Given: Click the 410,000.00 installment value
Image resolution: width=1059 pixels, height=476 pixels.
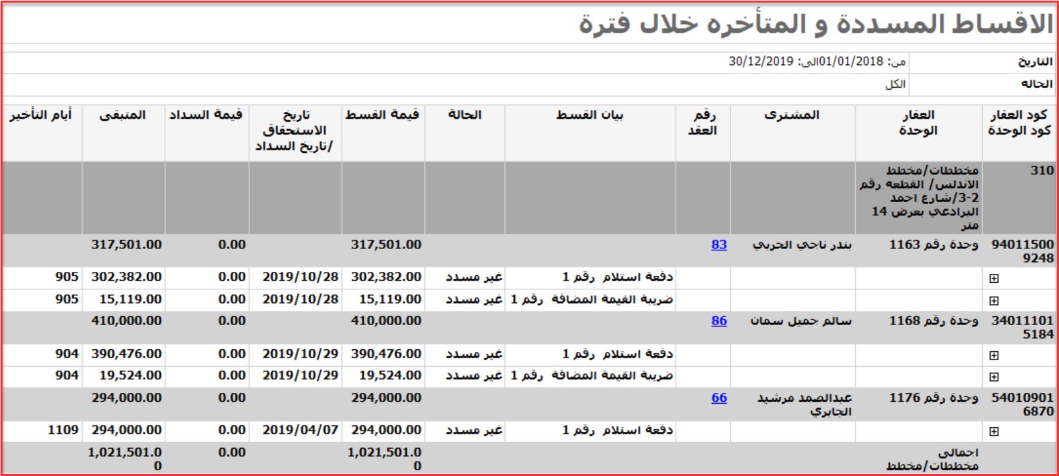Looking at the screenshot, I should [x=386, y=321].
